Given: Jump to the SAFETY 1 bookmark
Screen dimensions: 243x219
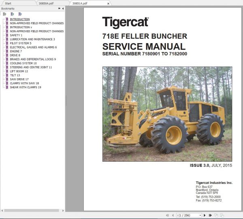Looking at the screenshot, I should click(16, 35).
